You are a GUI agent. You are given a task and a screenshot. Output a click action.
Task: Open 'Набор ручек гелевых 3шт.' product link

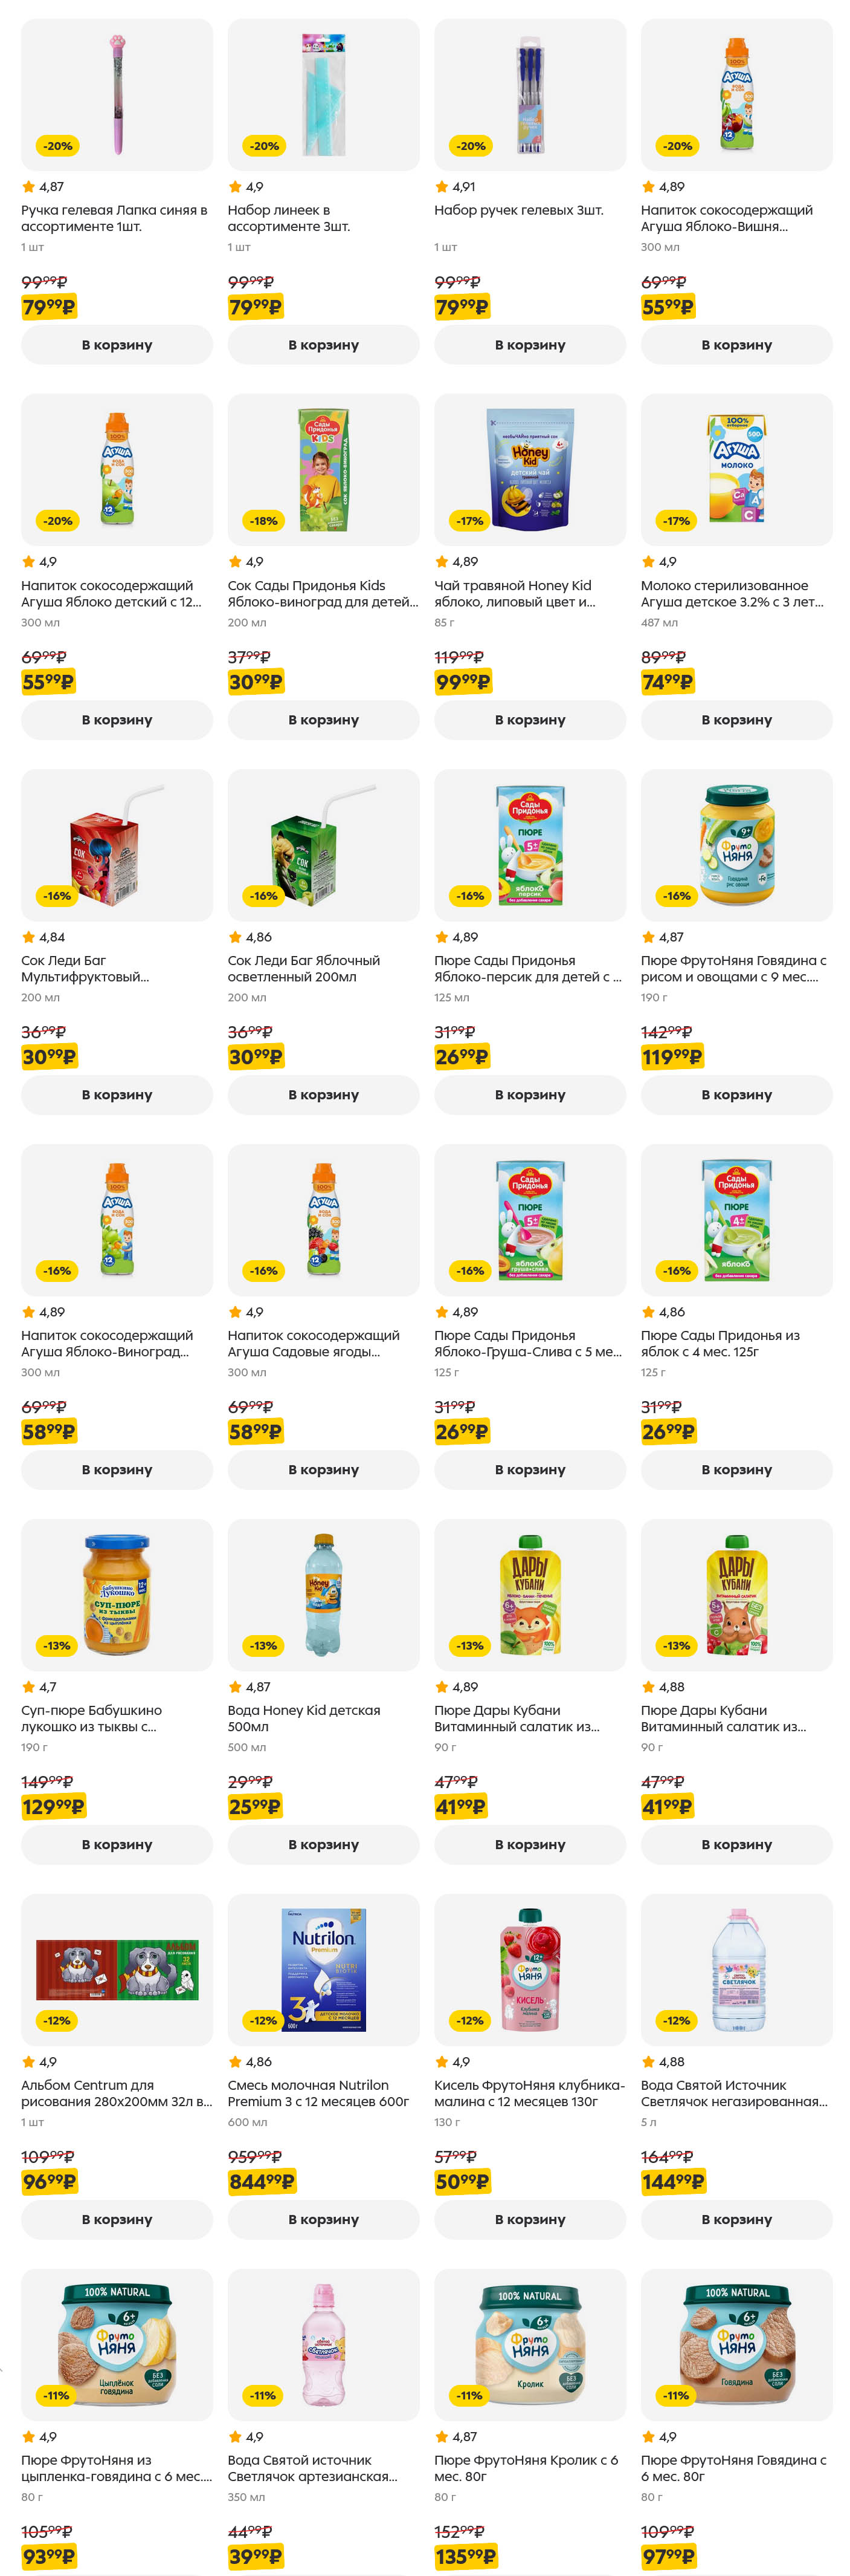[518, 211]
